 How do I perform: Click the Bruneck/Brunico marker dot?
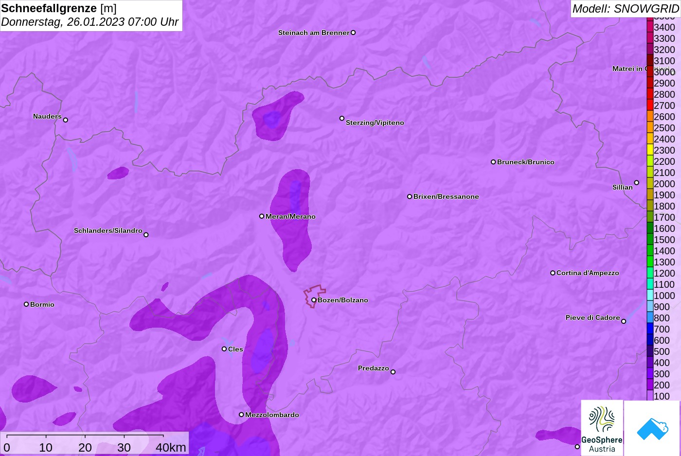click(x=493, y=162)
